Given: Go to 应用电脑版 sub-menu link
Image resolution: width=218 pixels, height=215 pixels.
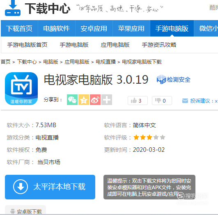Looking at the screenshot, I should (115, 45).
